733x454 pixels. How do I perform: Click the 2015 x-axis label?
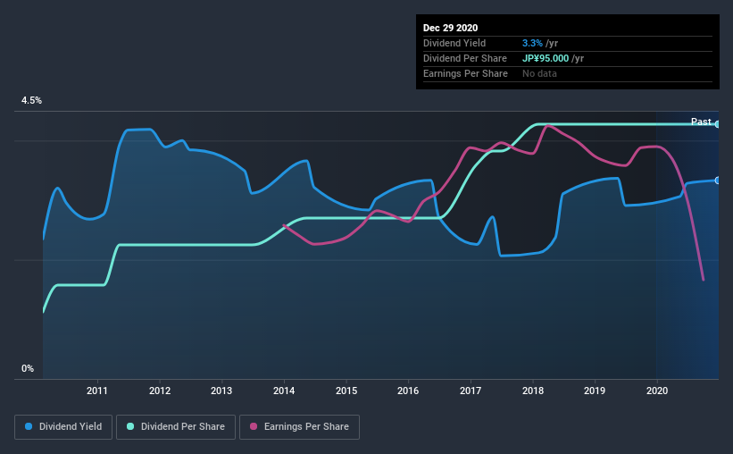[346, 391]
